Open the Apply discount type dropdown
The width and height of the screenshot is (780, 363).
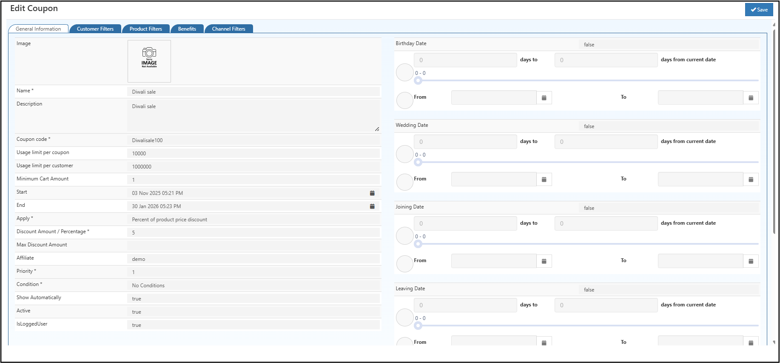(253, 220)
